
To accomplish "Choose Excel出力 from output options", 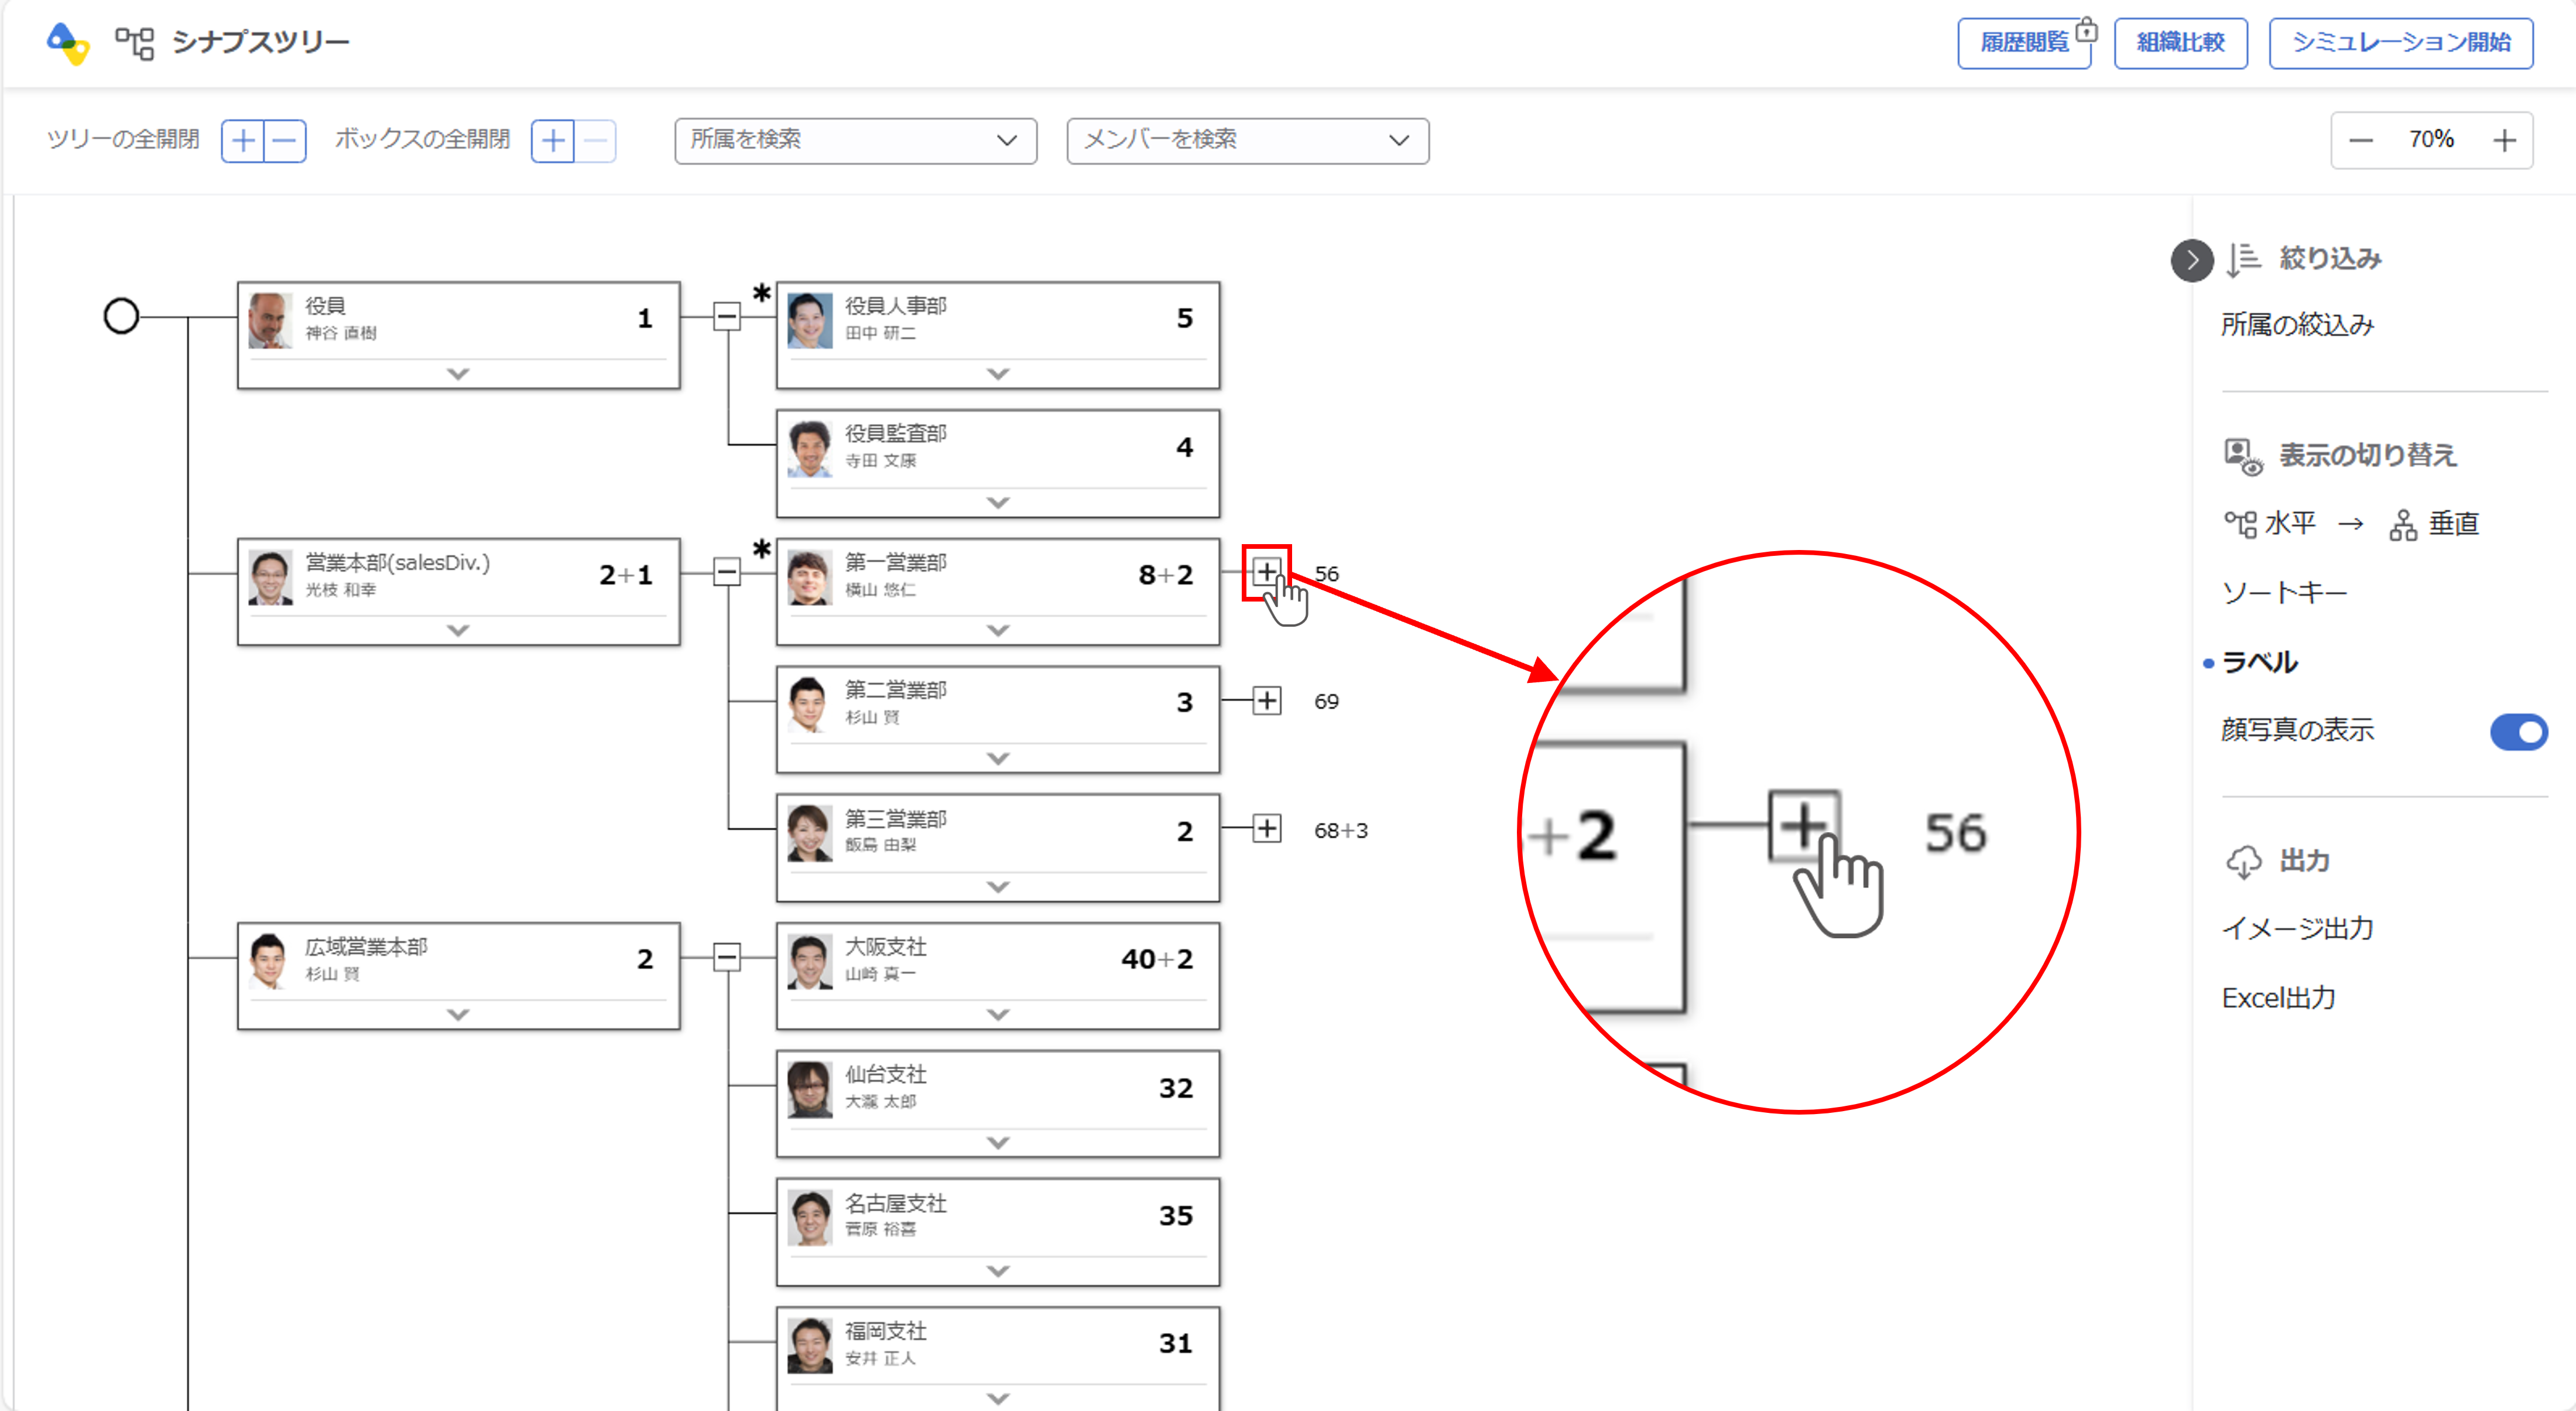I will [2278, 997].
